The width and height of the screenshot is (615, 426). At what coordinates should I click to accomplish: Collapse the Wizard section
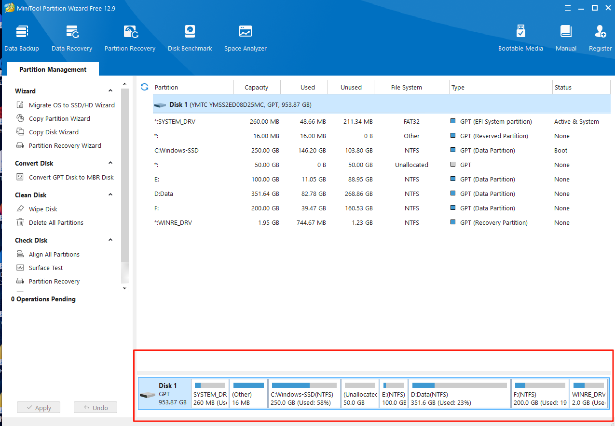pyautogui.click(x=110, y=91)
